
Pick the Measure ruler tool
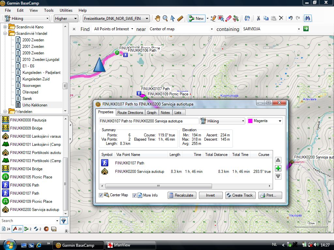coord(180,19)
